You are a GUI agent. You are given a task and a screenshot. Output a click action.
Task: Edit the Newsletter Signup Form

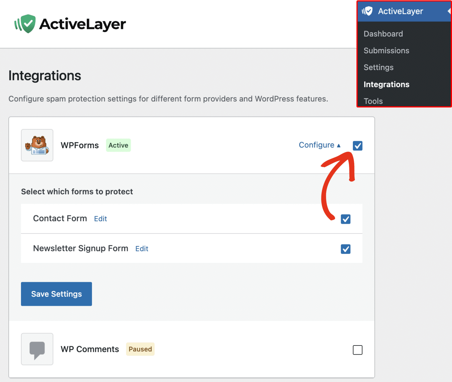pos(142,249)
